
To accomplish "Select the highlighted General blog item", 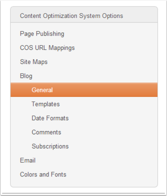I will coord(84,90).
